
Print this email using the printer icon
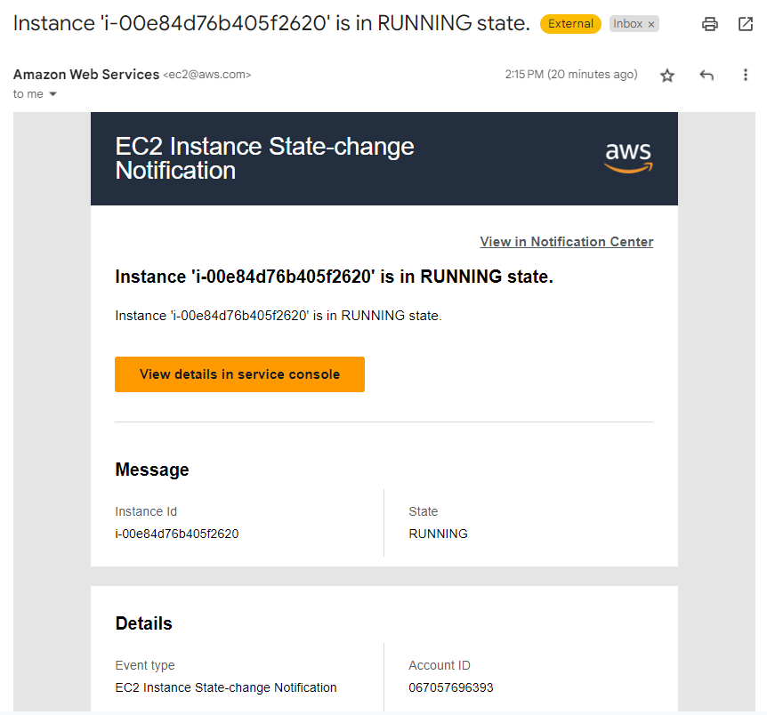(709, 24)
